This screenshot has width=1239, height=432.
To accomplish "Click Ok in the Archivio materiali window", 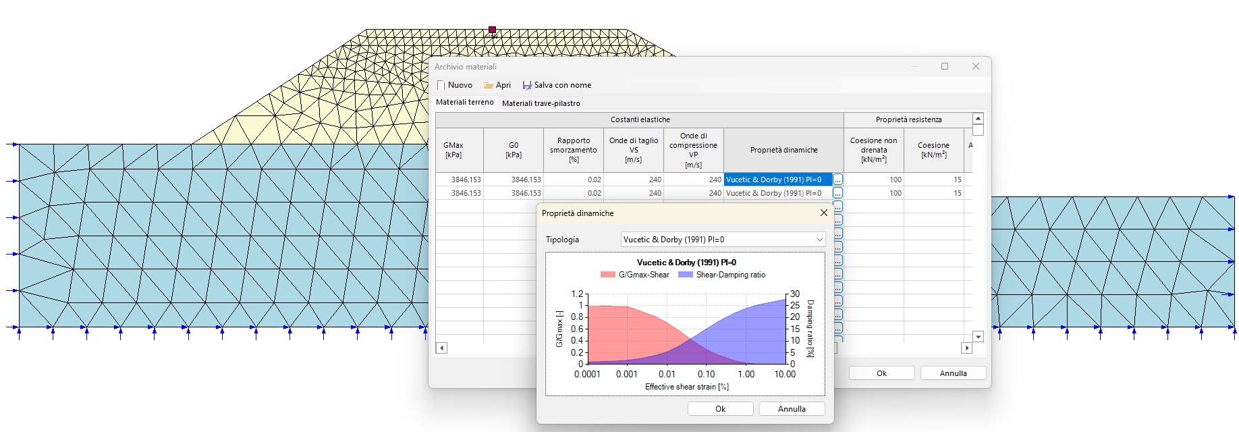I will (881, 373).
